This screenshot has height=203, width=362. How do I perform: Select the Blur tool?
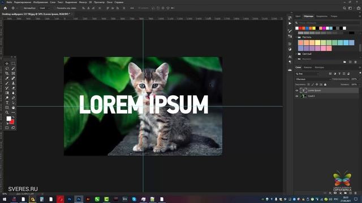tap(13, 93)
